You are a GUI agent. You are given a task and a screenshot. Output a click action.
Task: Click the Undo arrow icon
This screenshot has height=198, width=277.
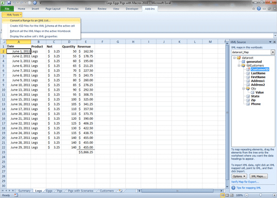[15, 3]
